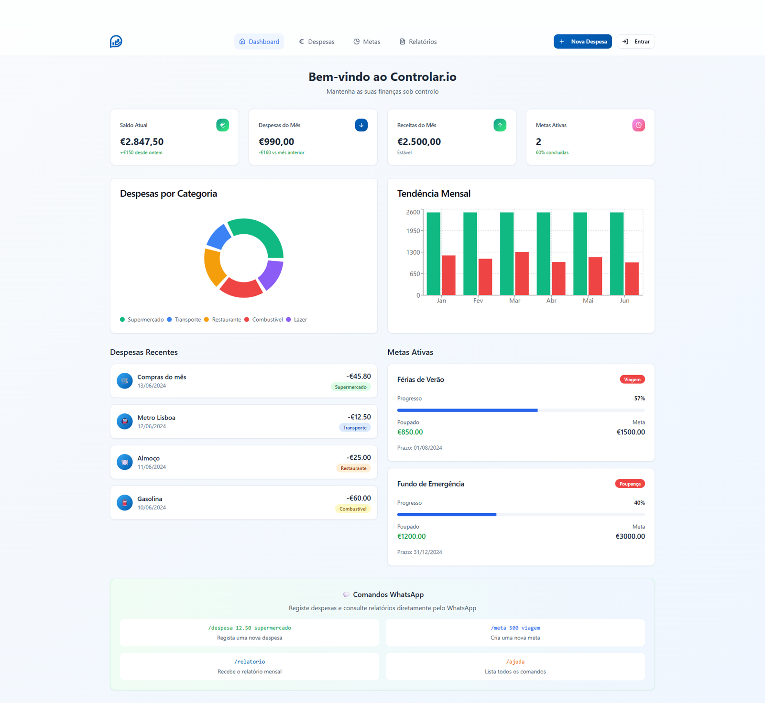Switch to the Metas tab
This screenshot has width=765, height=703.
click(367, 42)
